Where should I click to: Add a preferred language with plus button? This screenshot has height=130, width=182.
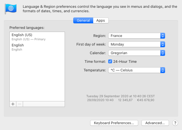13,104
